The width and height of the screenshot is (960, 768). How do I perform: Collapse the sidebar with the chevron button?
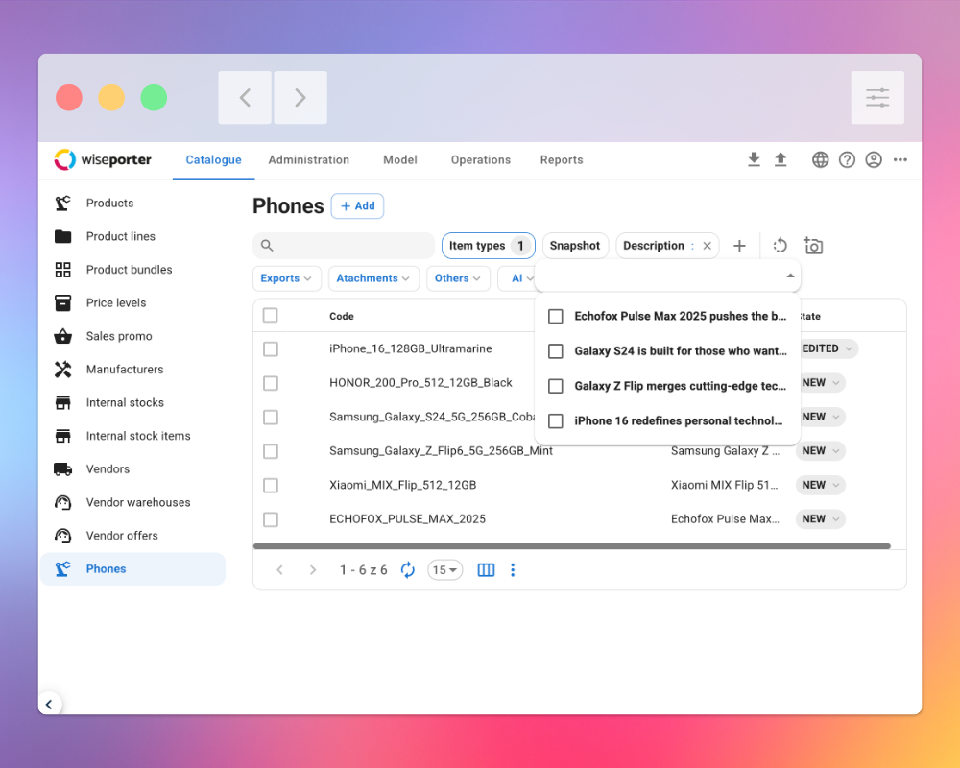(49, 705)
